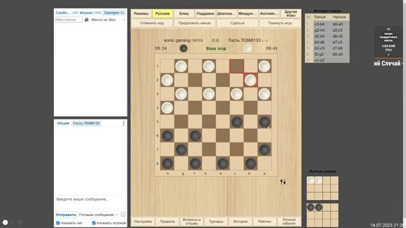Image resolution: width=406 pixels, height=228 pixels.
Task: Click move 'c1-b2' in the move history
Action: (x=320, y=60)
